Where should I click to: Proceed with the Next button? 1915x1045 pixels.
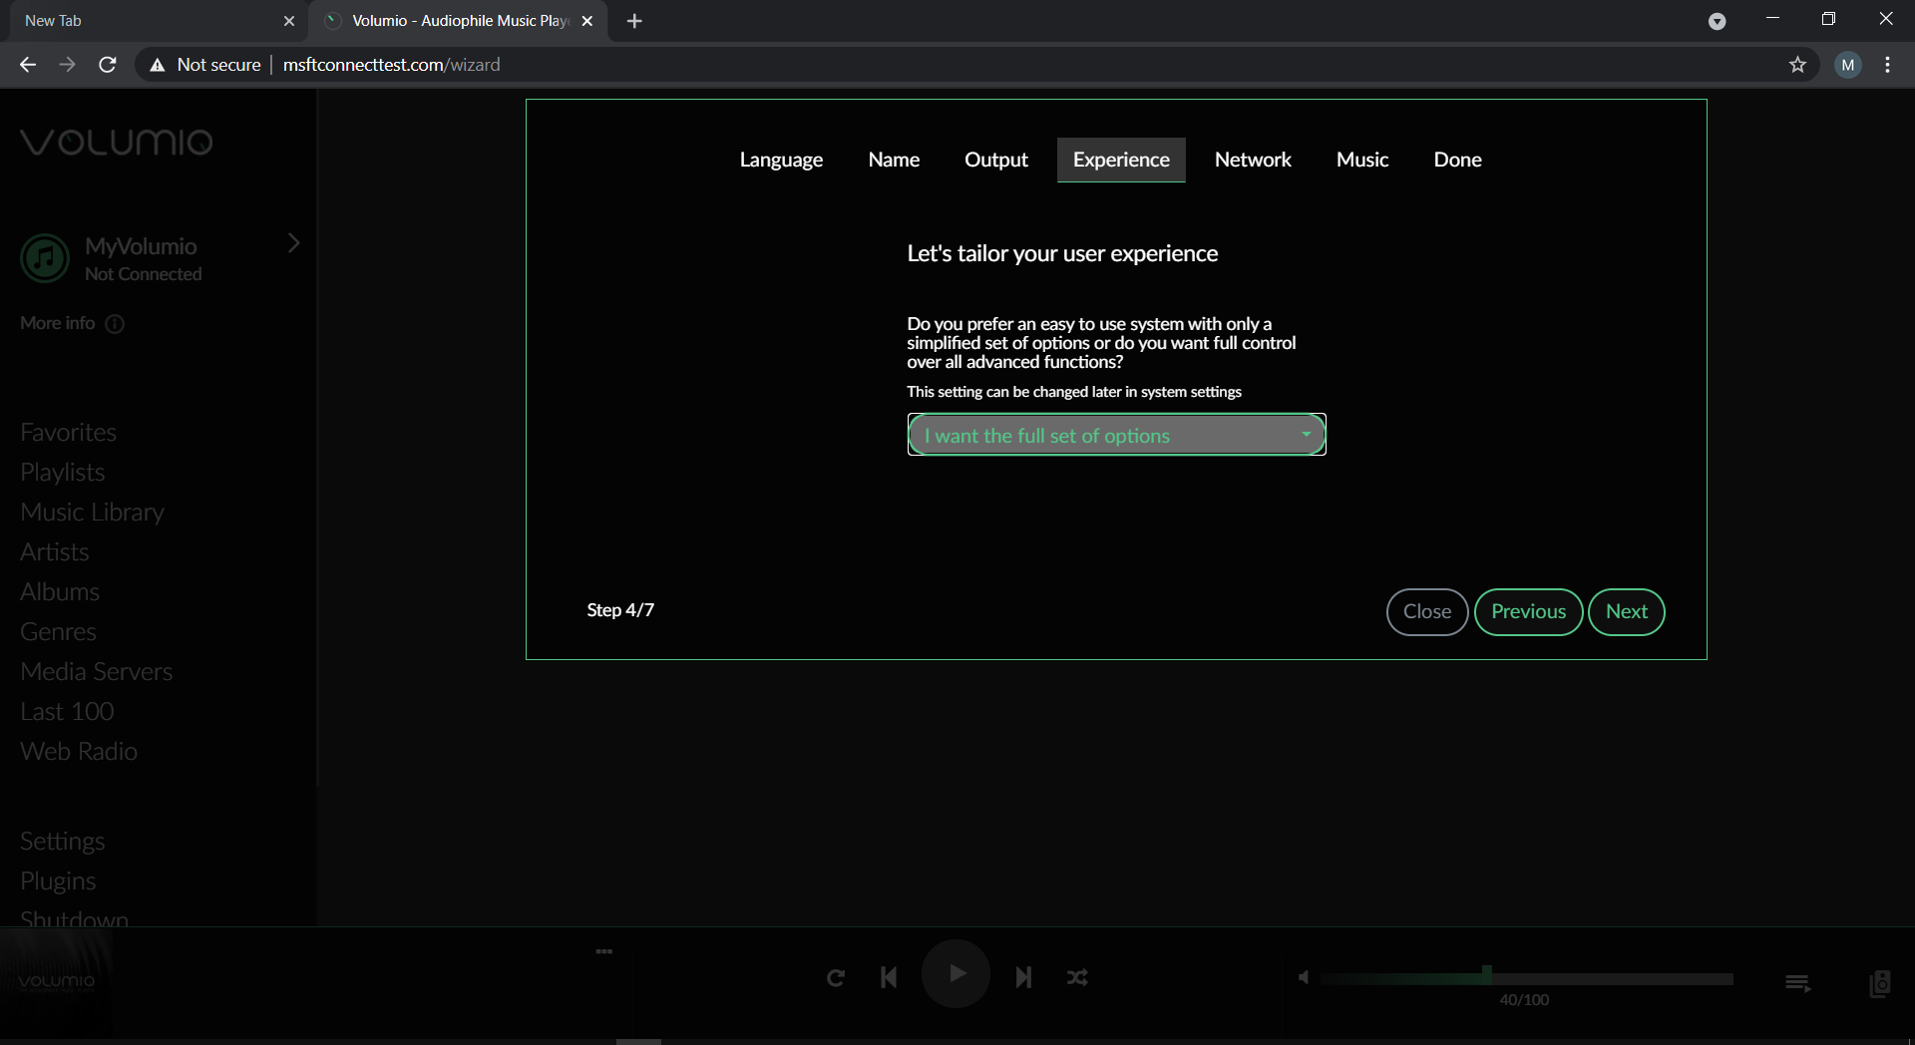[1627, 611]
